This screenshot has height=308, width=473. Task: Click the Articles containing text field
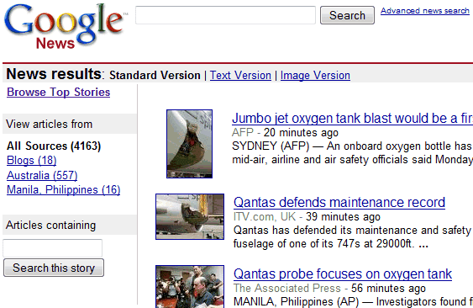[52, 248]
